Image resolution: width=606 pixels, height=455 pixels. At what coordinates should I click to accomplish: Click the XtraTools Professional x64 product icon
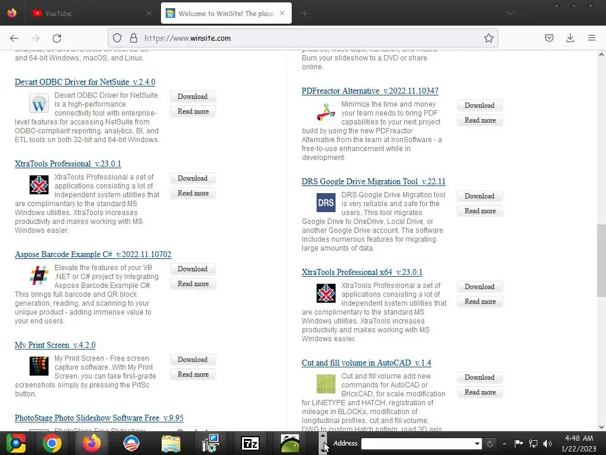point(326,293)
